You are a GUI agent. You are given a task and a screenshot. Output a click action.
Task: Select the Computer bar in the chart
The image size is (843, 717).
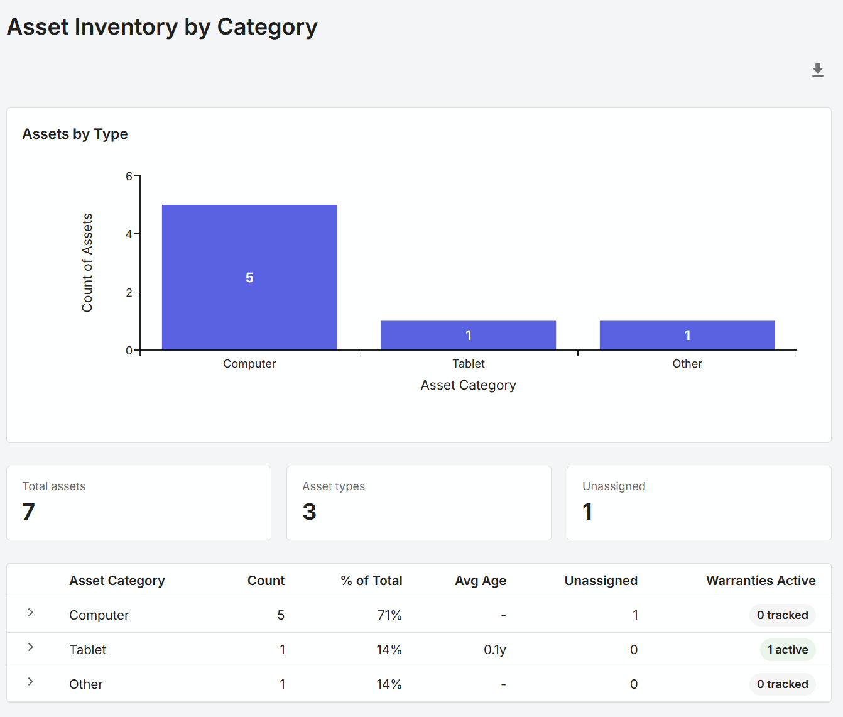coord(249,276)
